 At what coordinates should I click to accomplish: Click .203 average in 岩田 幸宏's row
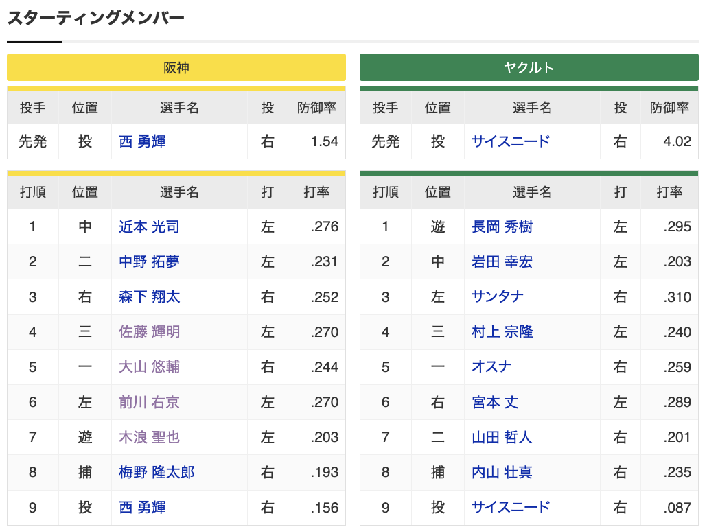(x=677, y=261)
